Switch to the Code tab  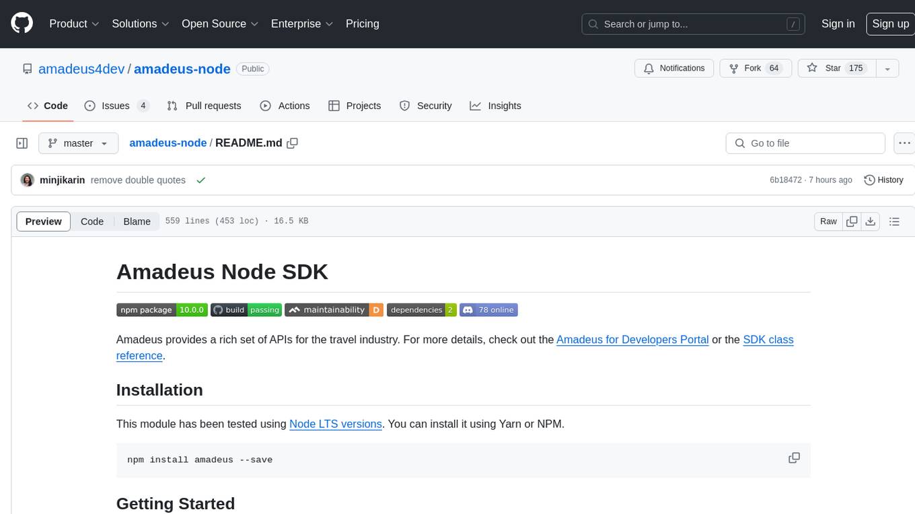tap(47, 106)
